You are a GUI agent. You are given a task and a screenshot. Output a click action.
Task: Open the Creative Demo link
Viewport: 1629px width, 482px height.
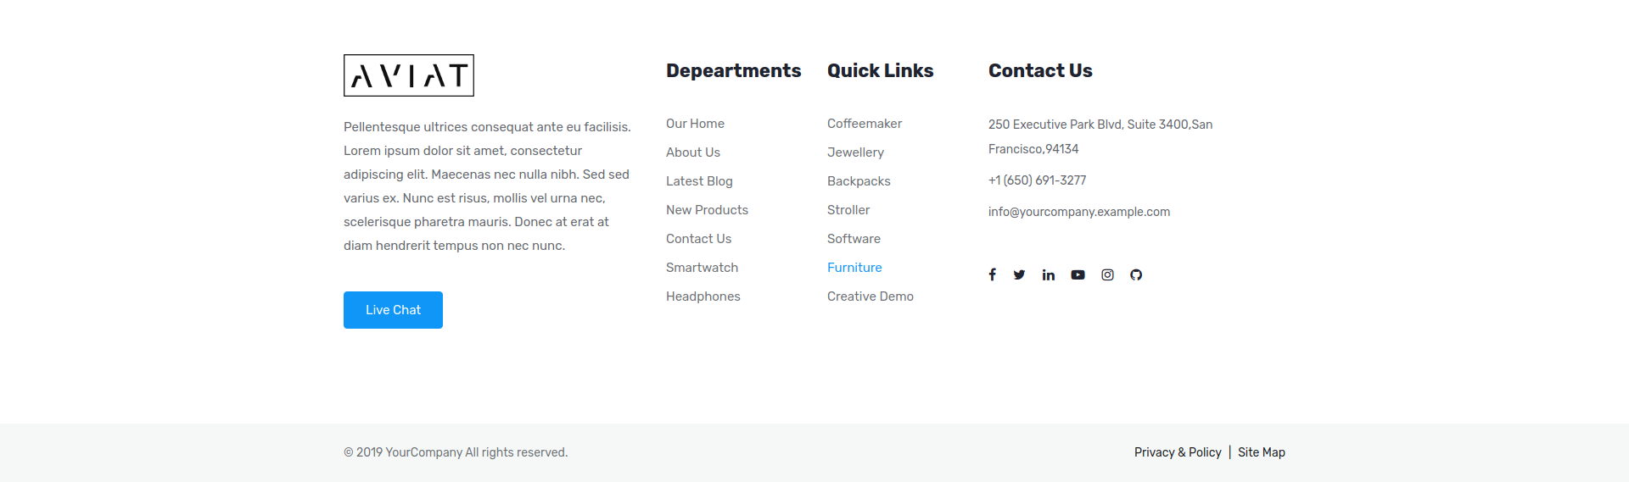(870, 296)
